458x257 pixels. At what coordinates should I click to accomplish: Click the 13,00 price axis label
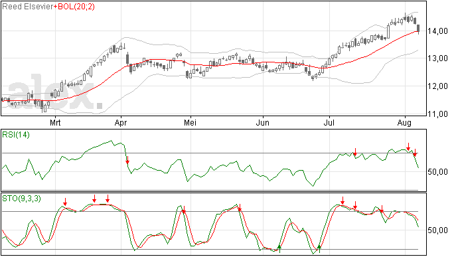point(437,58)
